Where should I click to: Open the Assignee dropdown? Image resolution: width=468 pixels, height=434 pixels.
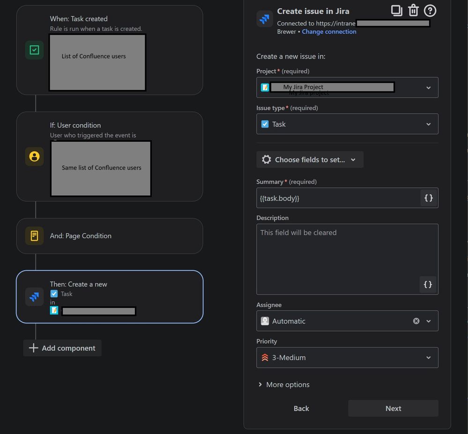tap(427, 321)
